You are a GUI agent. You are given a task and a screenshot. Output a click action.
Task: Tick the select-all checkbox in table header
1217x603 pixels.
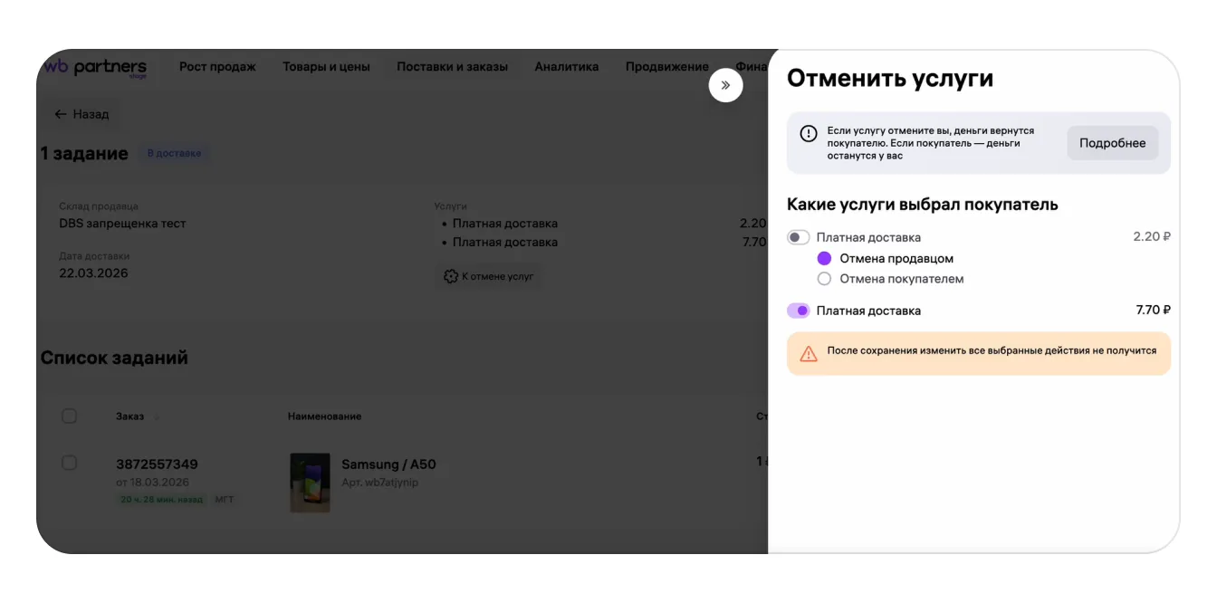coord(69,416)
